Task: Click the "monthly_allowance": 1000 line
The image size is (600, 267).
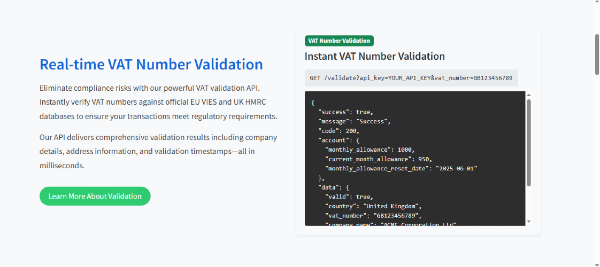Action: point(370,150)
